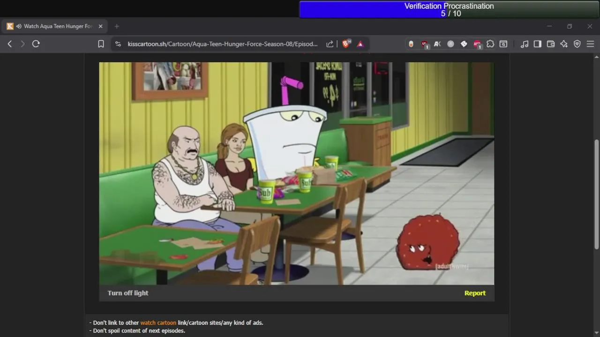Select the Watch Aqua Teen Hunger Force tab
The image size is (600, 337).
point(54,26)
